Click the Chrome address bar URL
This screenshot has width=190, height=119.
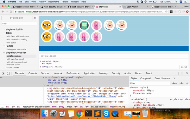[x=94, y=12]
